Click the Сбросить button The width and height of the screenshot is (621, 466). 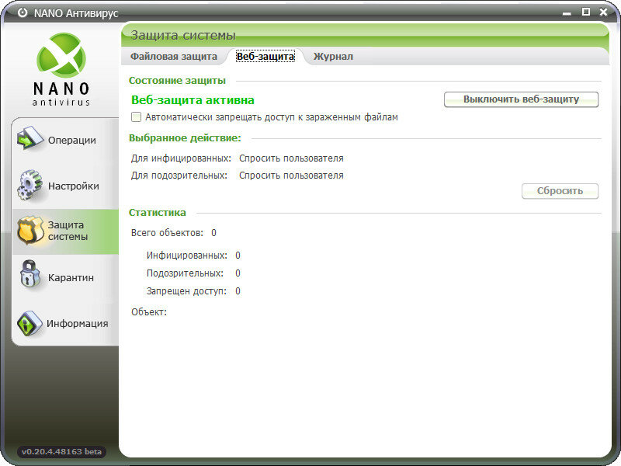click(560, 191)
